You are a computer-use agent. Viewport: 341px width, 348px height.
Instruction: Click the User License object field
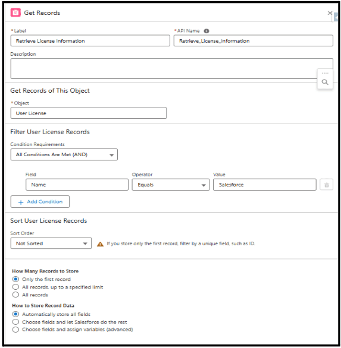[89, 113]
